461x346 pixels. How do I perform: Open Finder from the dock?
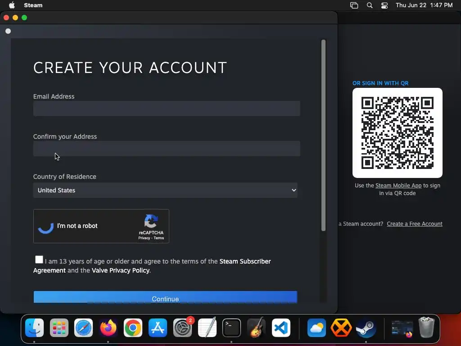pos(34,328)
